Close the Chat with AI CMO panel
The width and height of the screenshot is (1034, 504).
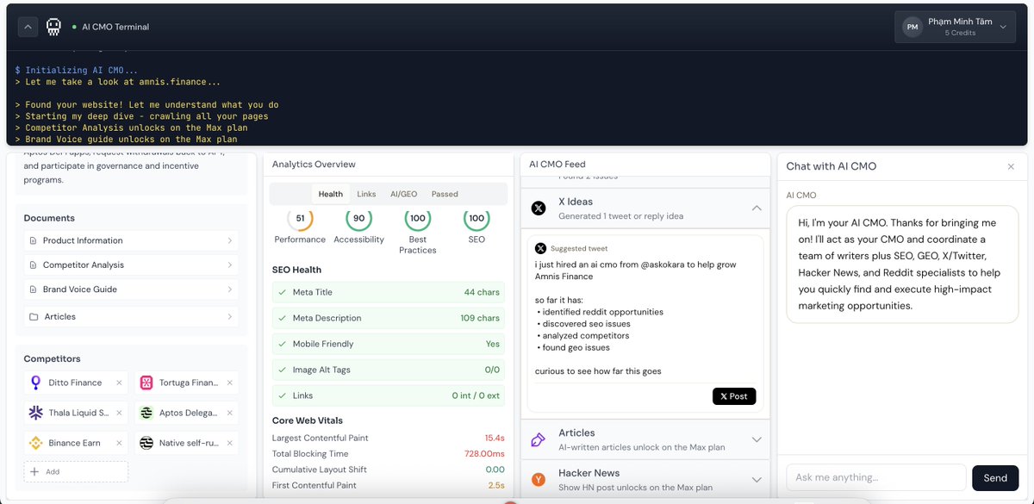click(x=1011, y=167)
